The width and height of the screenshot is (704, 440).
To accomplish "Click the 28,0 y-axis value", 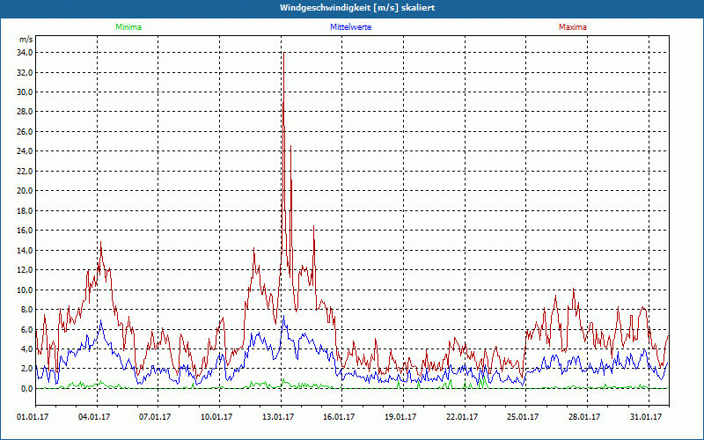I will 25,112.
